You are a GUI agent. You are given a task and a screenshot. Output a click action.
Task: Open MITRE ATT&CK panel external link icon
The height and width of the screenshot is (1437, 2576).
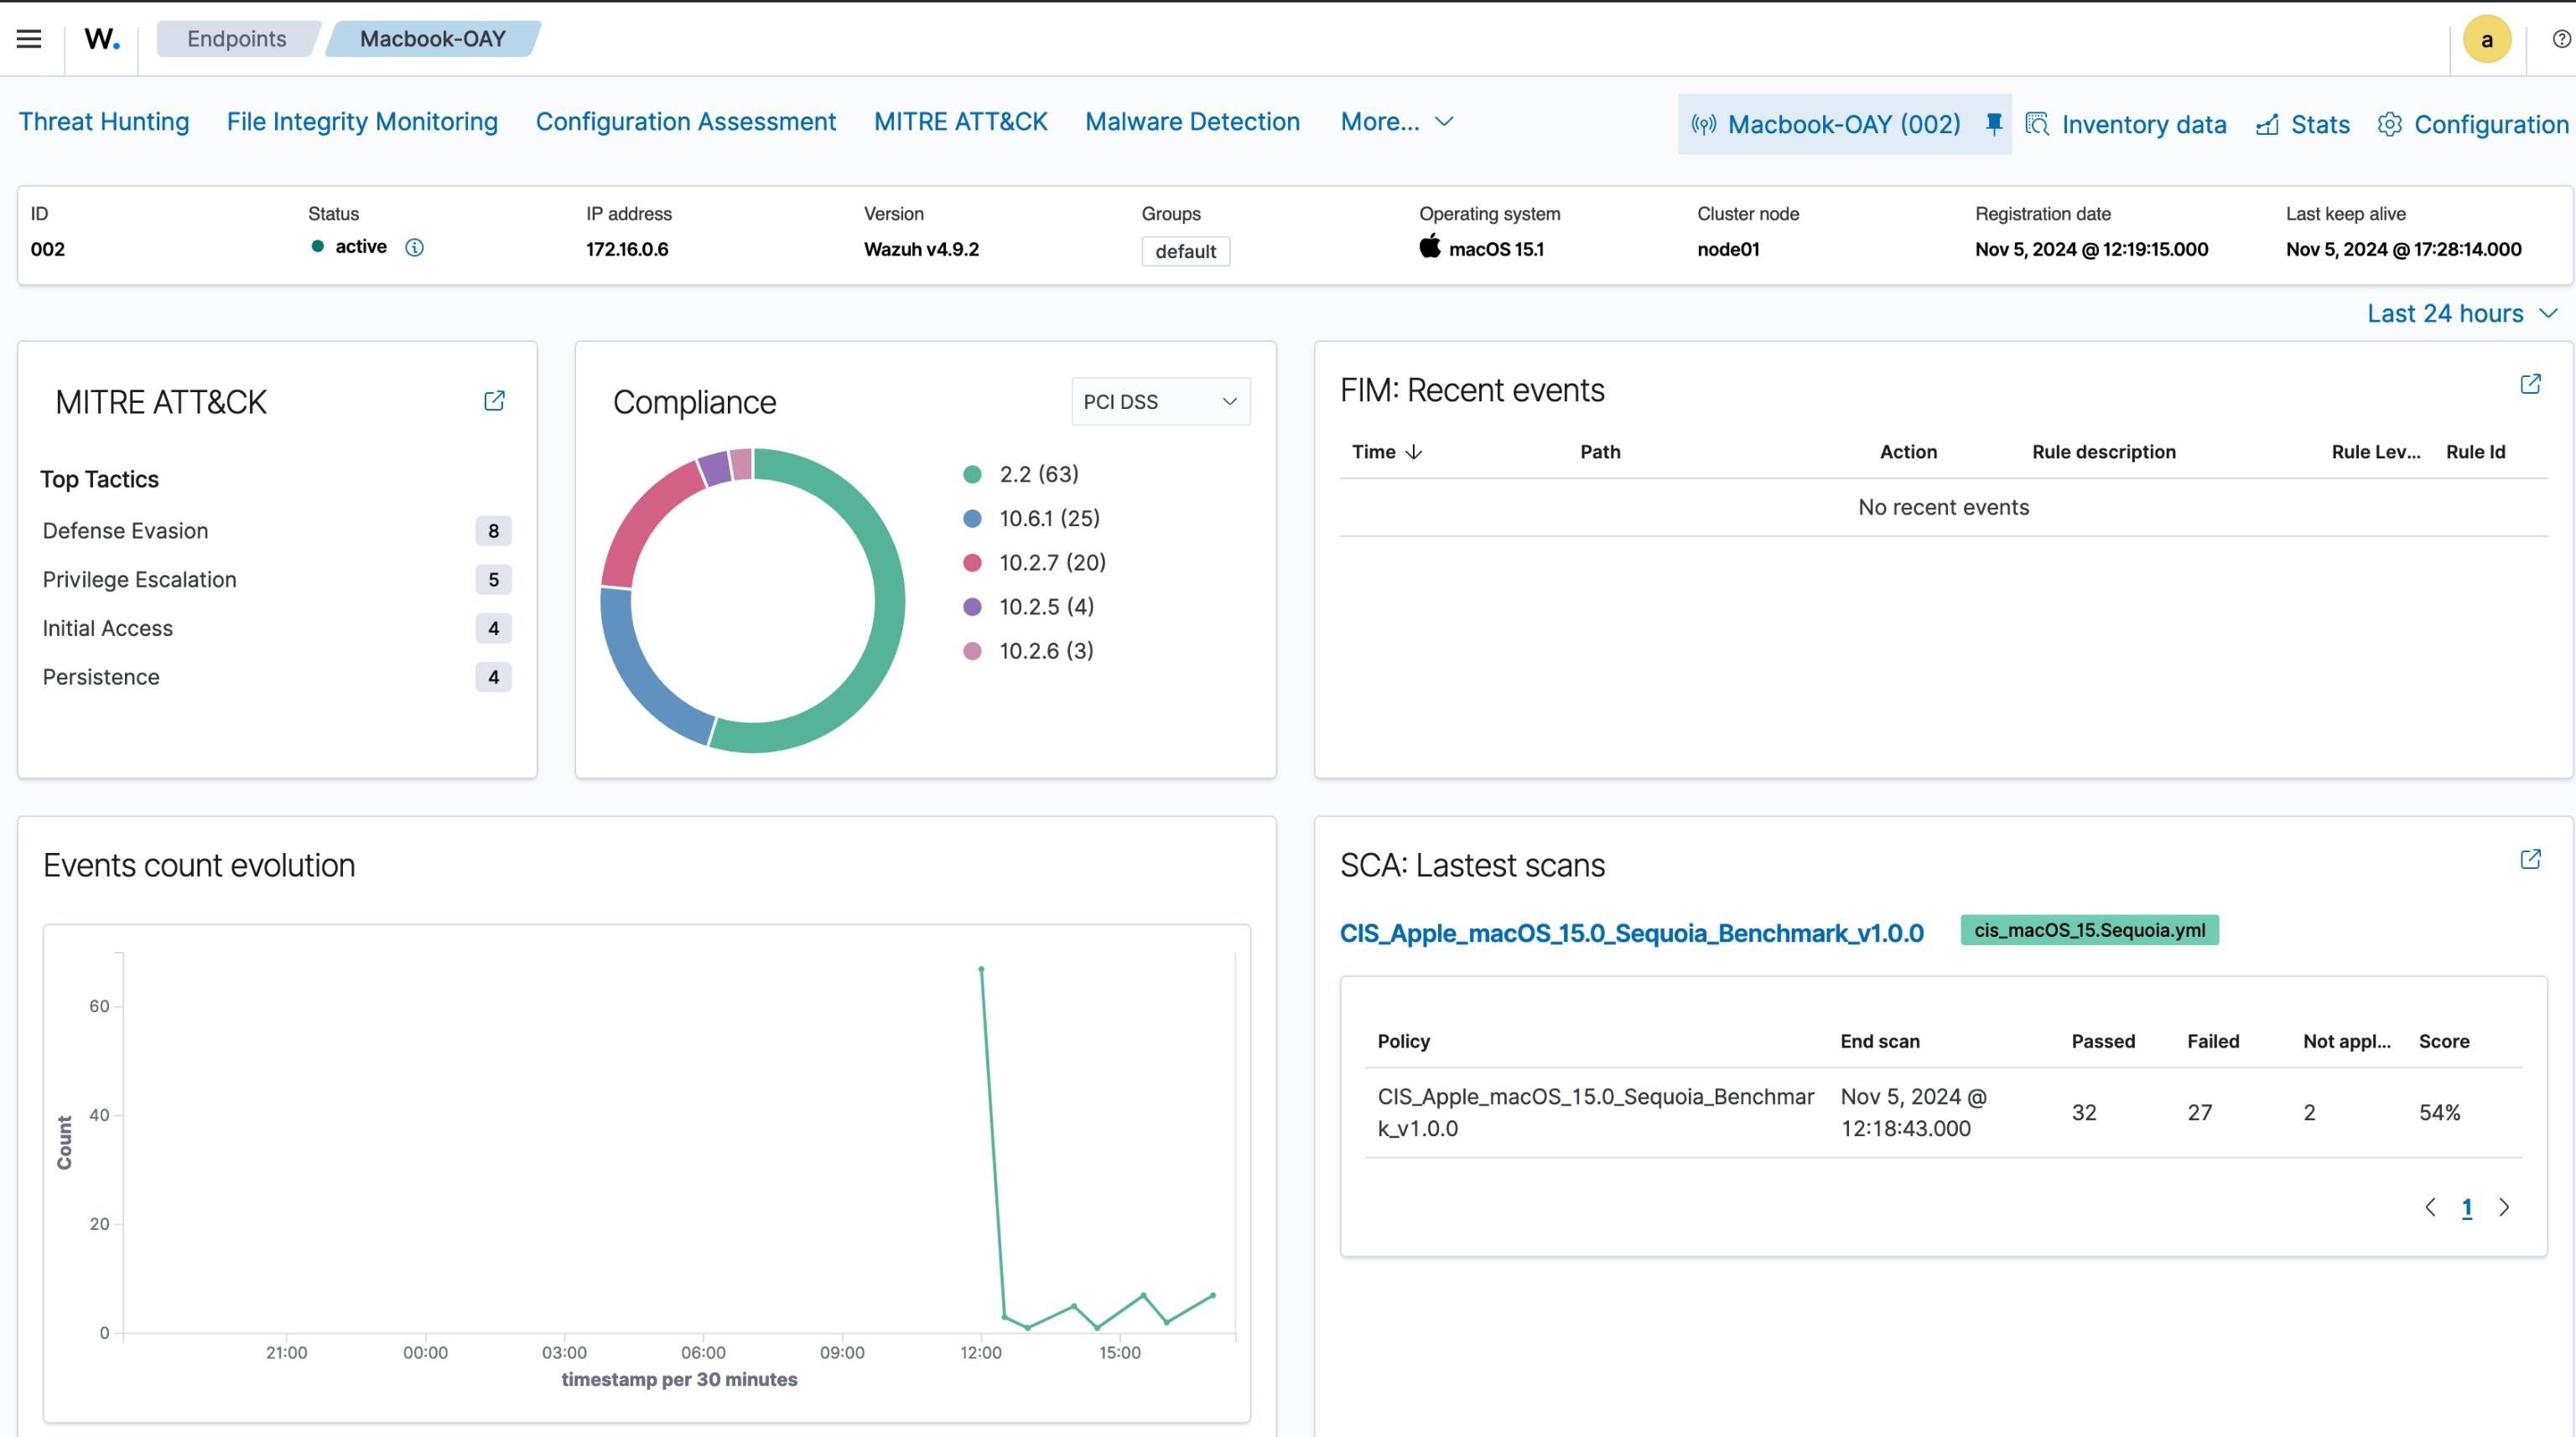(494, 401)
